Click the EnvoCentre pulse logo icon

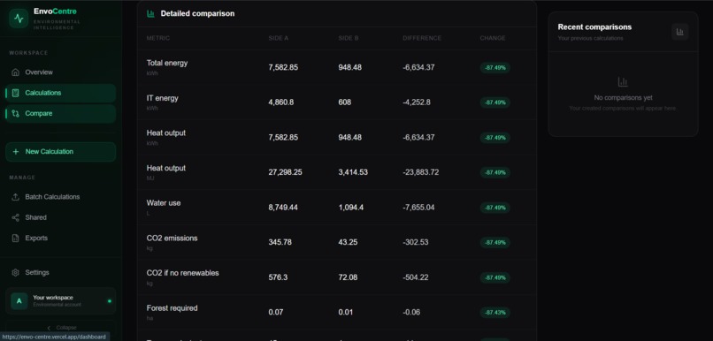pos(19,19)
